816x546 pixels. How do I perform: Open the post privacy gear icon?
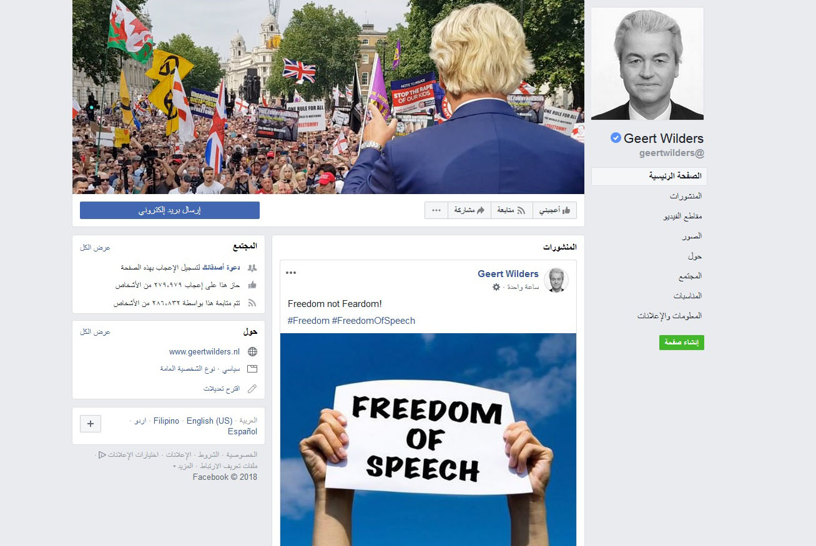(x=496, y=287)
